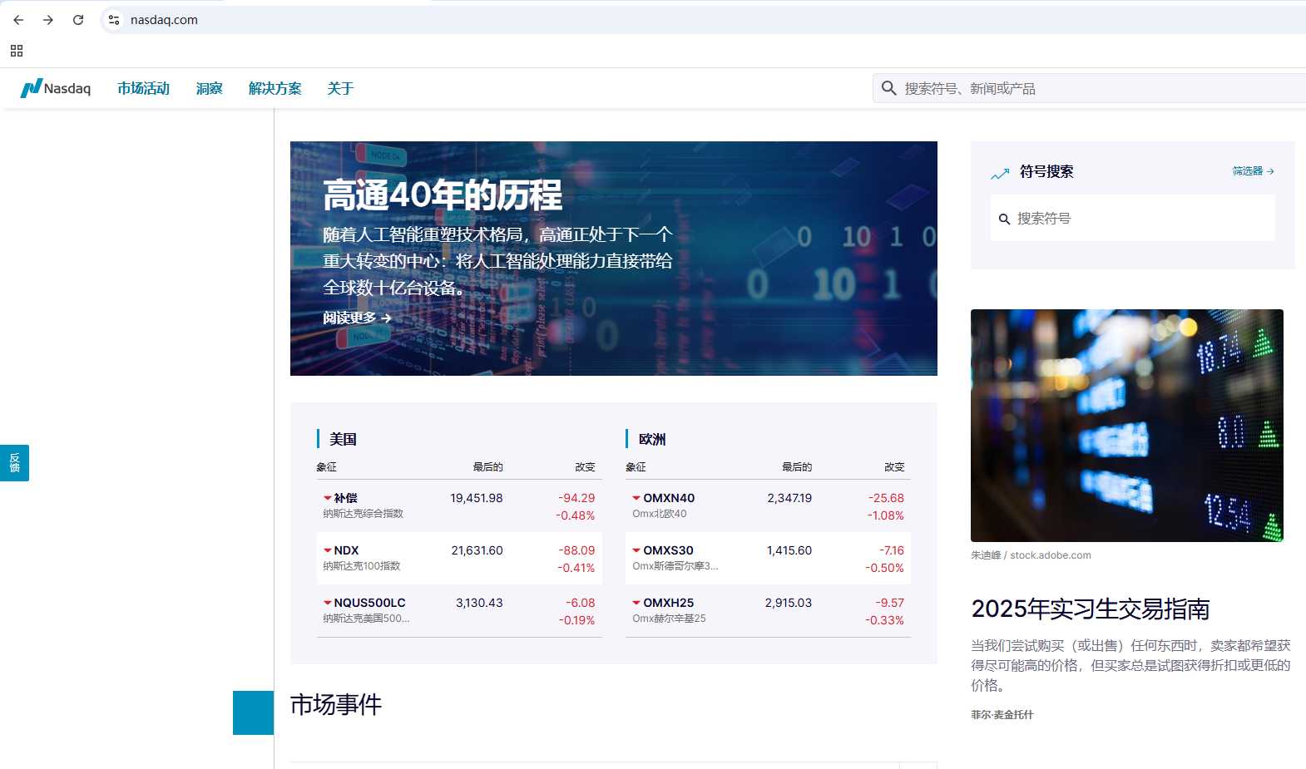Open the 2025年实习生交易指南 article title
Screen dimensions: 1306x769
pos(1091,609)
